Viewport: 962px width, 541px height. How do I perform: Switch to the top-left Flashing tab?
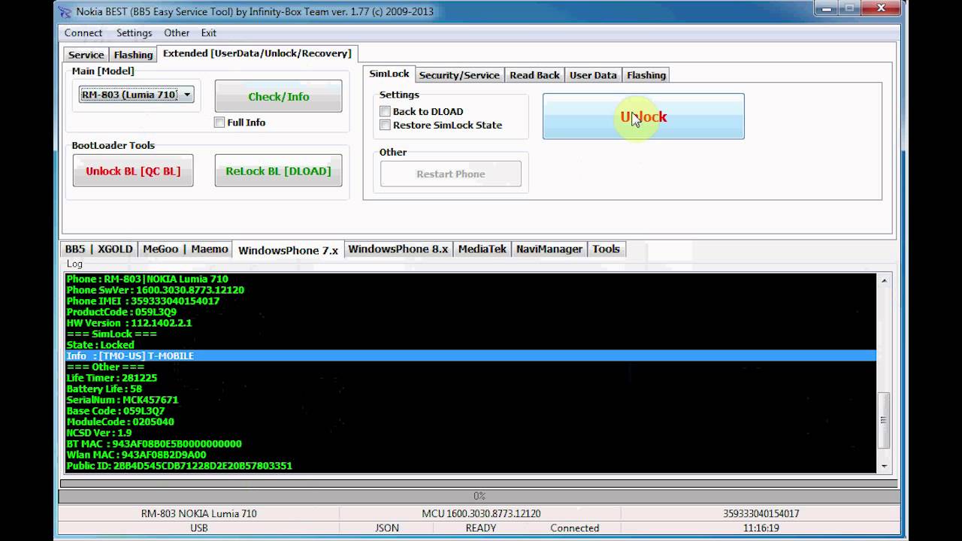click(x=133, y=55)
